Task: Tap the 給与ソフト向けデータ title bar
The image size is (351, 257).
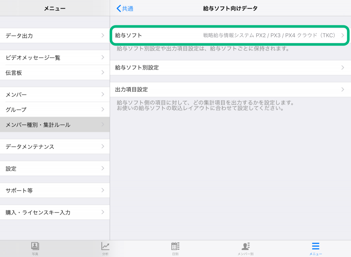Action: [230, 8]
